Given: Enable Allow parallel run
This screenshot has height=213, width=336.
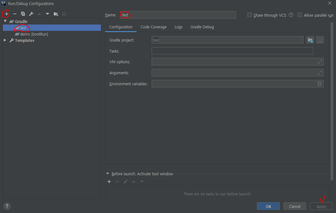Looking at the screenshot, I should click(x=300, y=15).
